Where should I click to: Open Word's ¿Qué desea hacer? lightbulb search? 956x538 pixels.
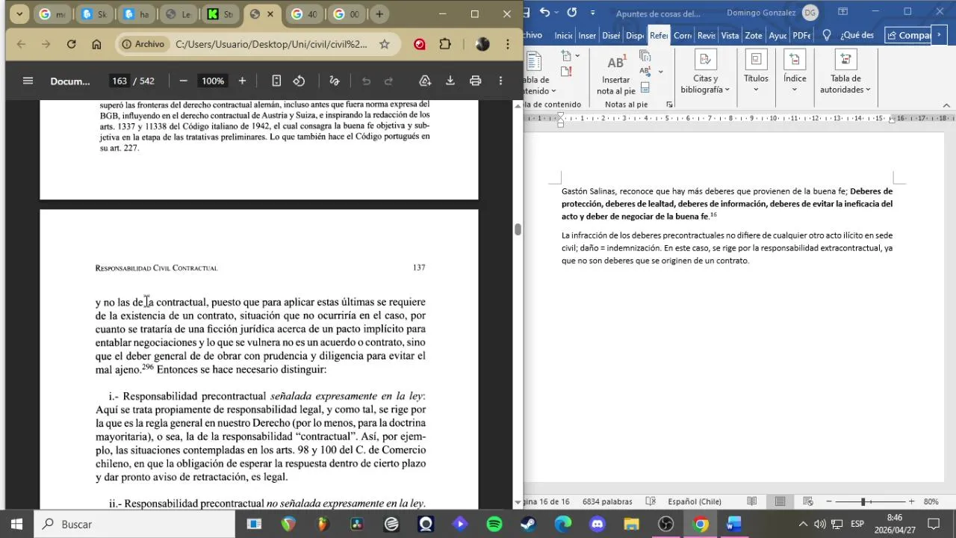(827, 35)
